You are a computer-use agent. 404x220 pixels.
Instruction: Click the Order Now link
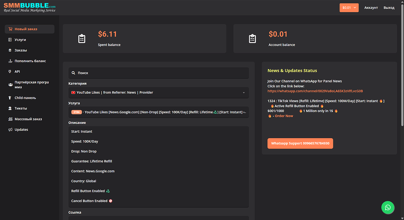(284, 116)
